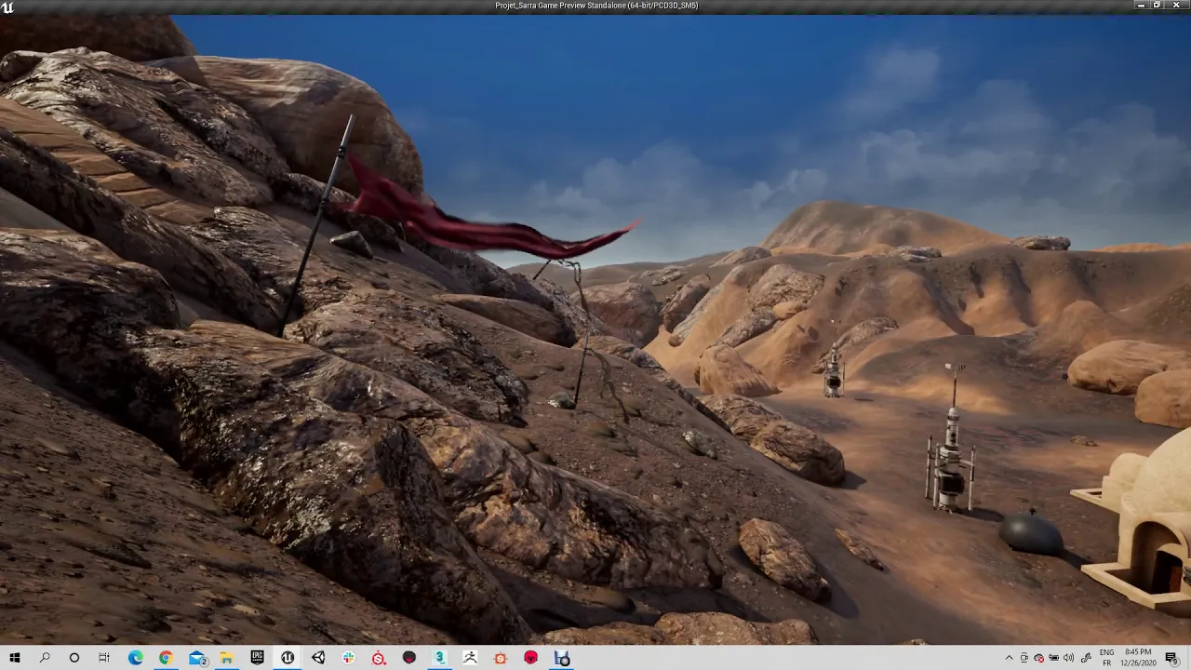The image size is (1191, 670).
Task: Open the Mail app in the taskbar
Action: coord(197,658)
